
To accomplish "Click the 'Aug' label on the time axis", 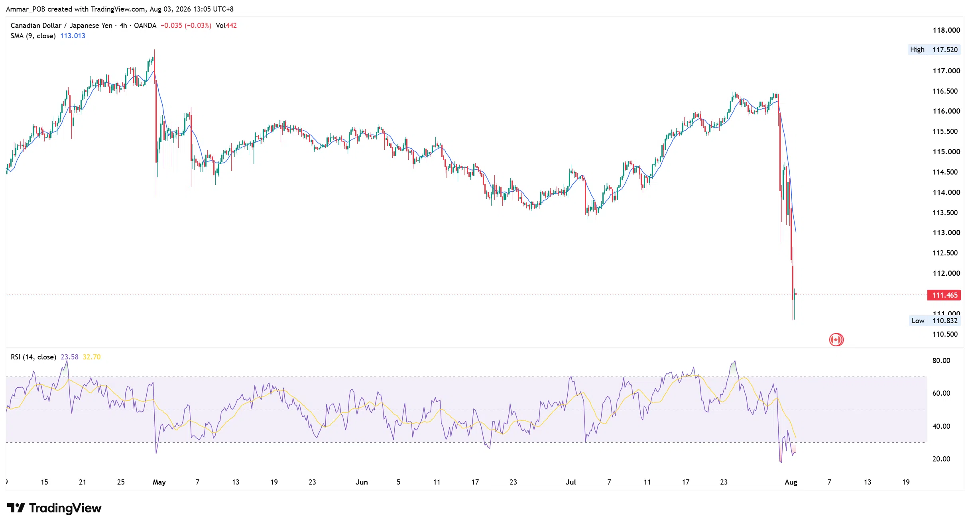I will click(791, 482).
